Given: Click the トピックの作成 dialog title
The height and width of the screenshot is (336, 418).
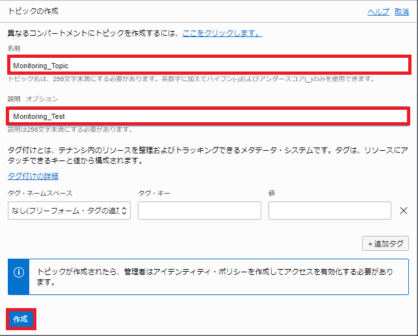Looking at the screenshot, I should (x=33, y=12).
